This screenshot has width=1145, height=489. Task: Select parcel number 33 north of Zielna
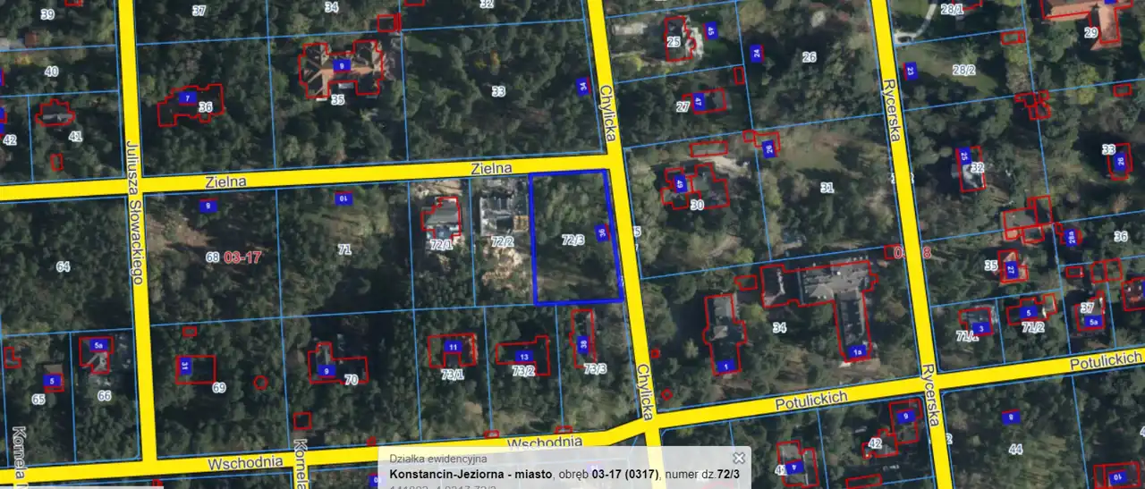tap(498, 91)
